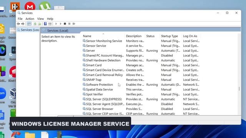Click the Export List toolbar icon
The height and width of the screenshot is (138, 246).
tap(39, 24)
